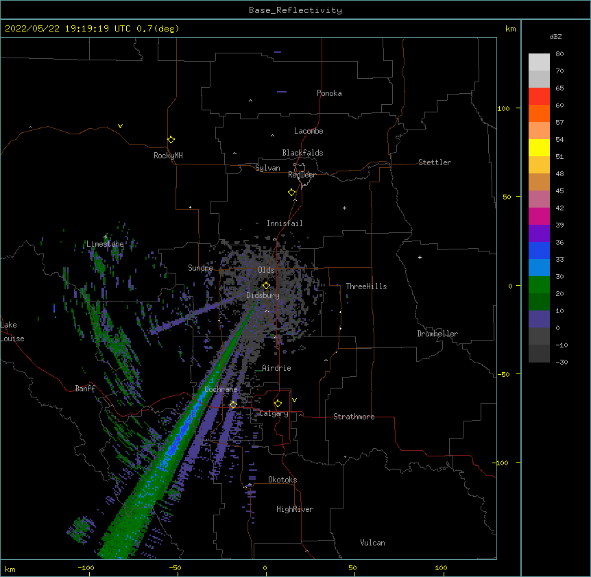Click the yellow diamond marker near RockyMH
Image resolution: width=591 pixels, height=577 pixels.
click(171, 140)
